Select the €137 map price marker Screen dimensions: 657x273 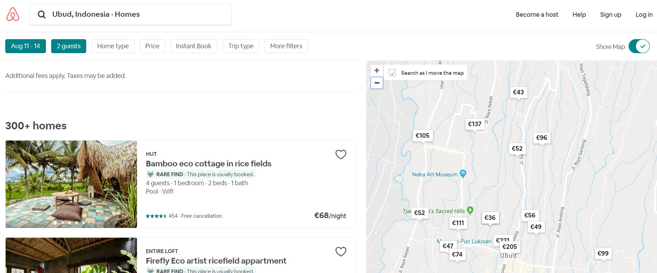point(475,124)
